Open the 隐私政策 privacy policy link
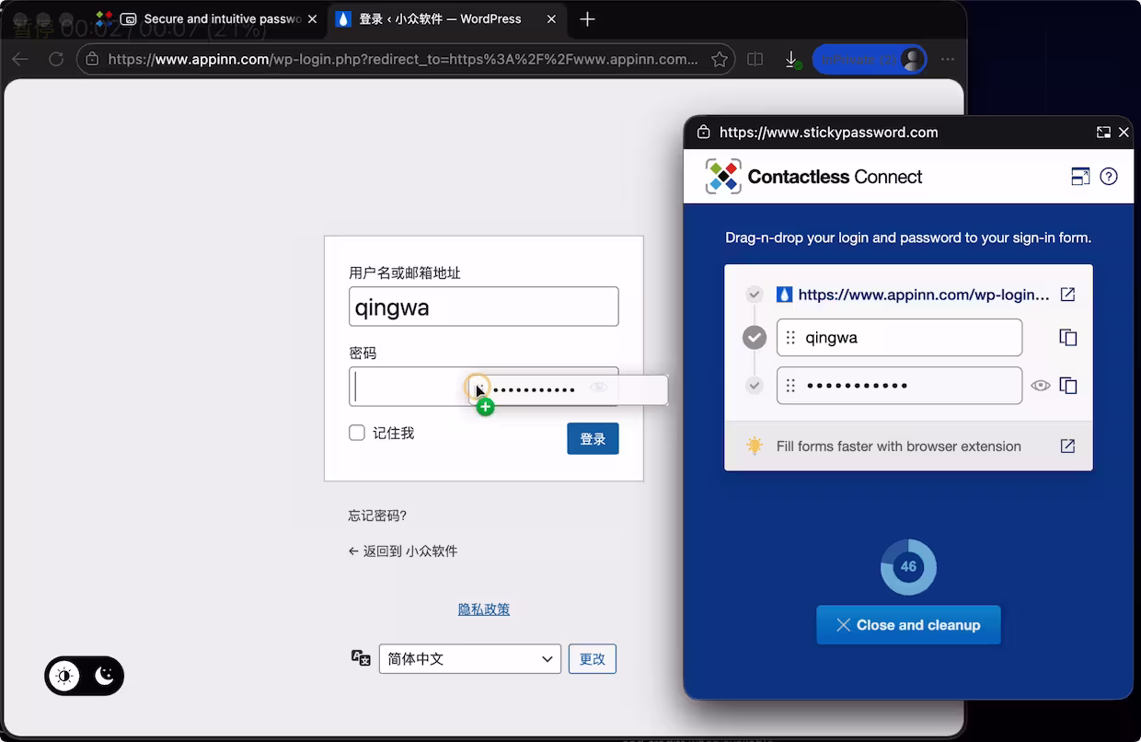Screen dimensions: 1141x742 [x=484, y=609]
